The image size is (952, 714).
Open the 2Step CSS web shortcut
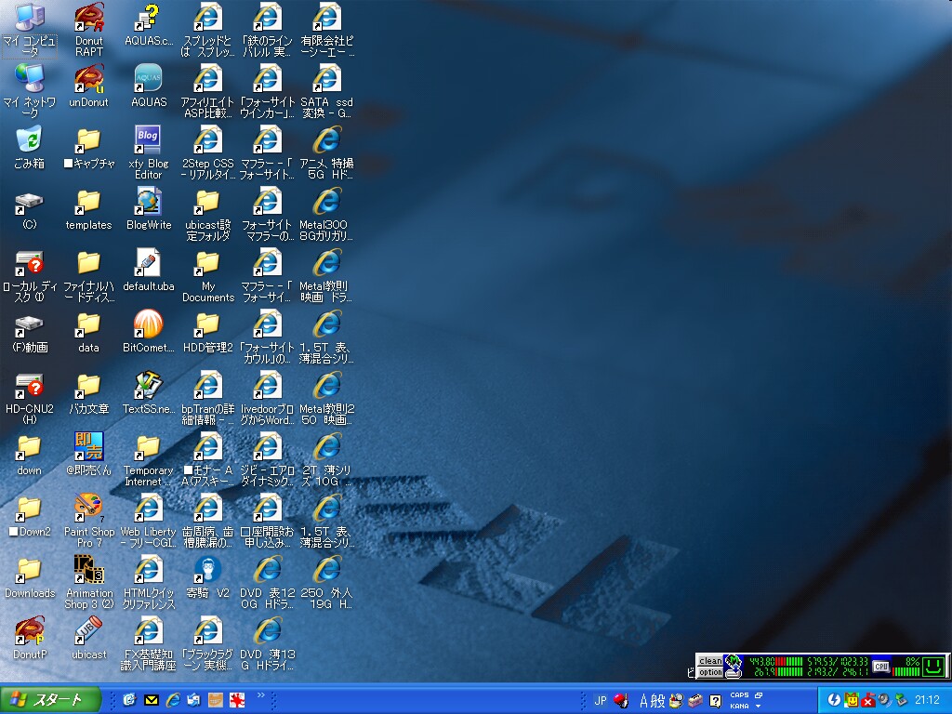(x=207, y=152)
